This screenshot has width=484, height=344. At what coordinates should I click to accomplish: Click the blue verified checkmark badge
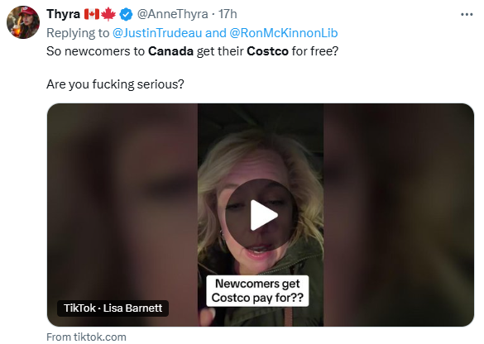pos(126,14)
